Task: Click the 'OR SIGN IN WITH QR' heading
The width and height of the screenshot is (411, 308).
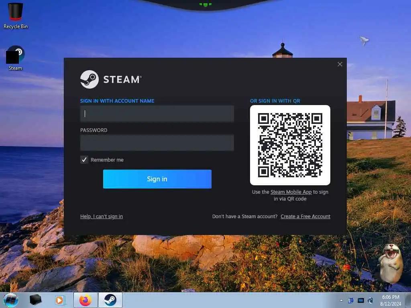Action: point(275,101)
